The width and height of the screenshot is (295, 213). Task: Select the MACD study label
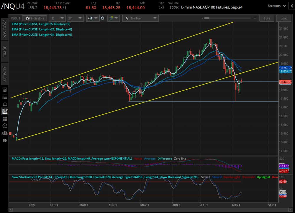point(72,158)
